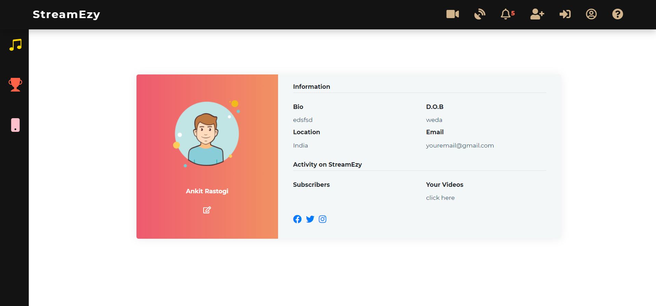The width and height of the screenshot is (656, 306).
Task: Select the mobile phone sidebar icon
Action: (x=15, y=125)
